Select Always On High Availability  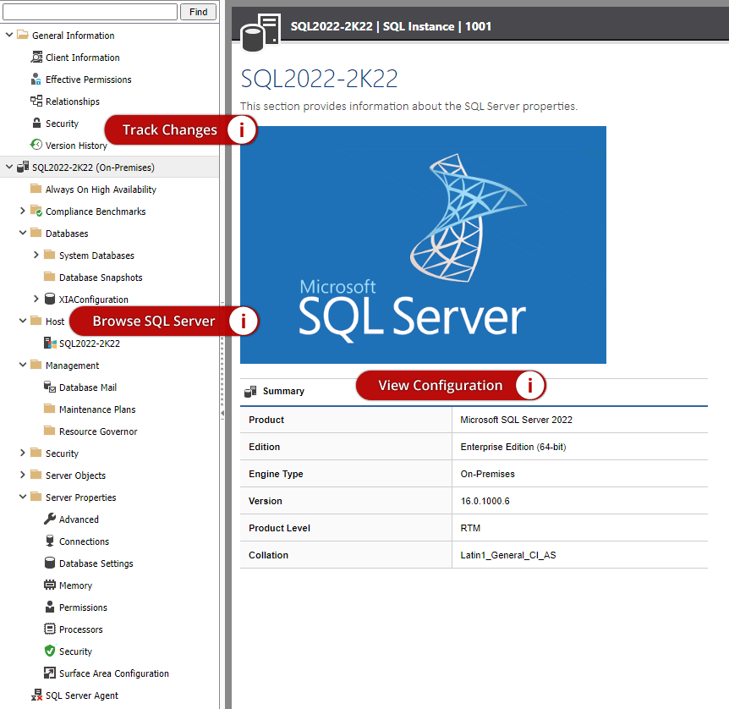pos(101,190)
